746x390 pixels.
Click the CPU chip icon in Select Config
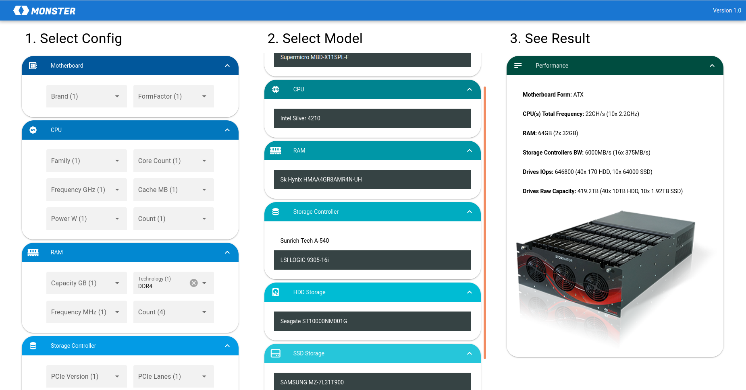pos(33,130)
